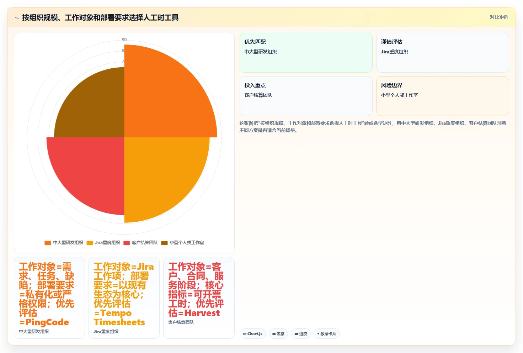This screenshot has width=523, height=353.
Task: Click 客户结算团队 legend label
Action: 145,243
